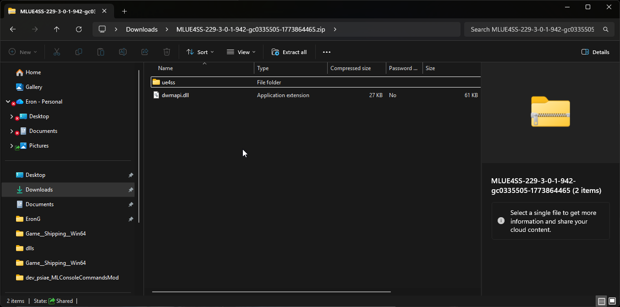Click the Delete trash icon
The image size is (620, 307).
pyautogui.click(x=167, y=52)
